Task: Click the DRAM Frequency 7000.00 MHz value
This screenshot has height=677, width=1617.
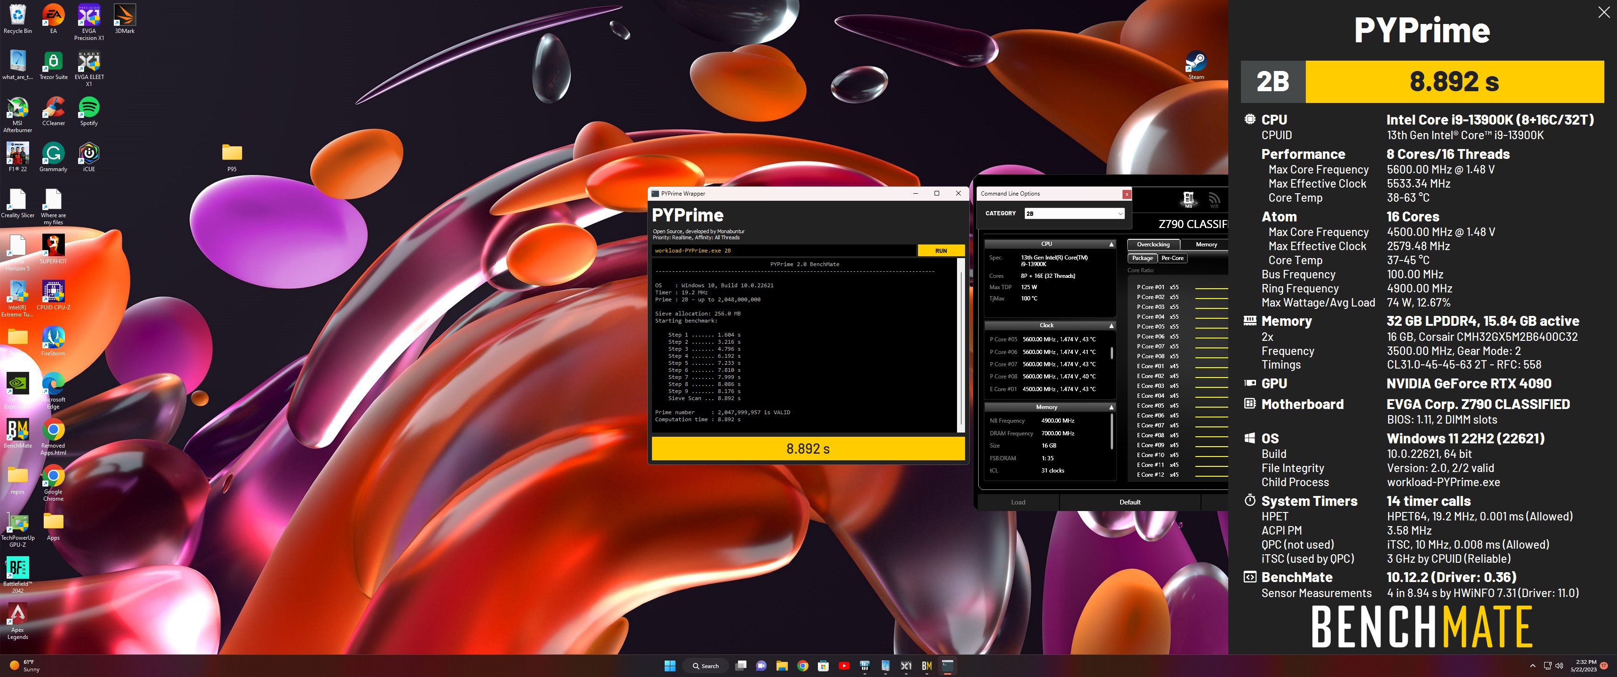Action: tap(1058, 433)
